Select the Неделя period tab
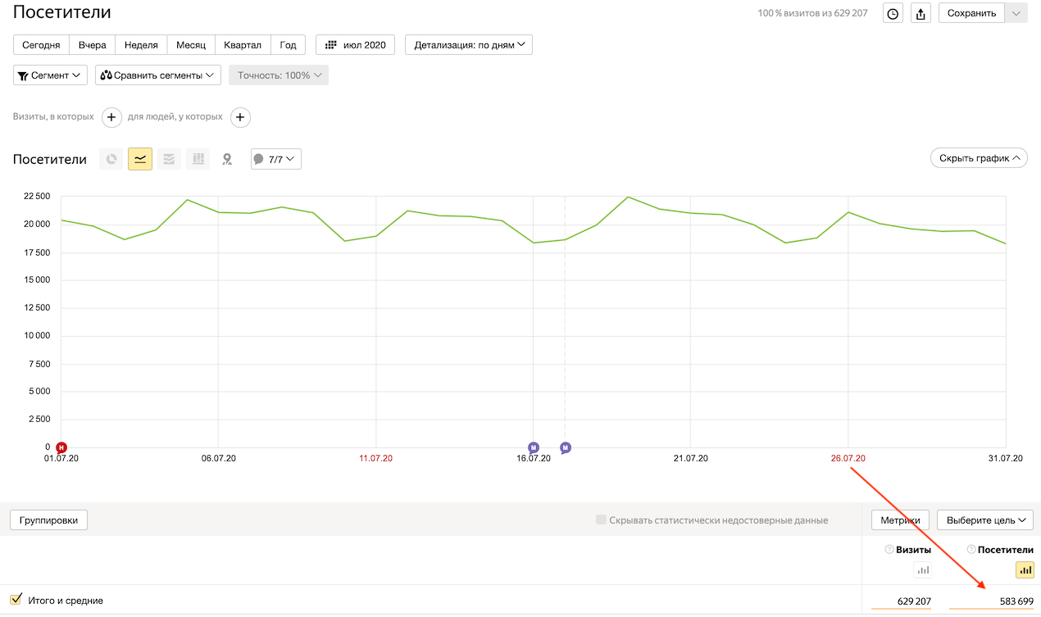1041x617 pixels. click(x=141, y=45)
